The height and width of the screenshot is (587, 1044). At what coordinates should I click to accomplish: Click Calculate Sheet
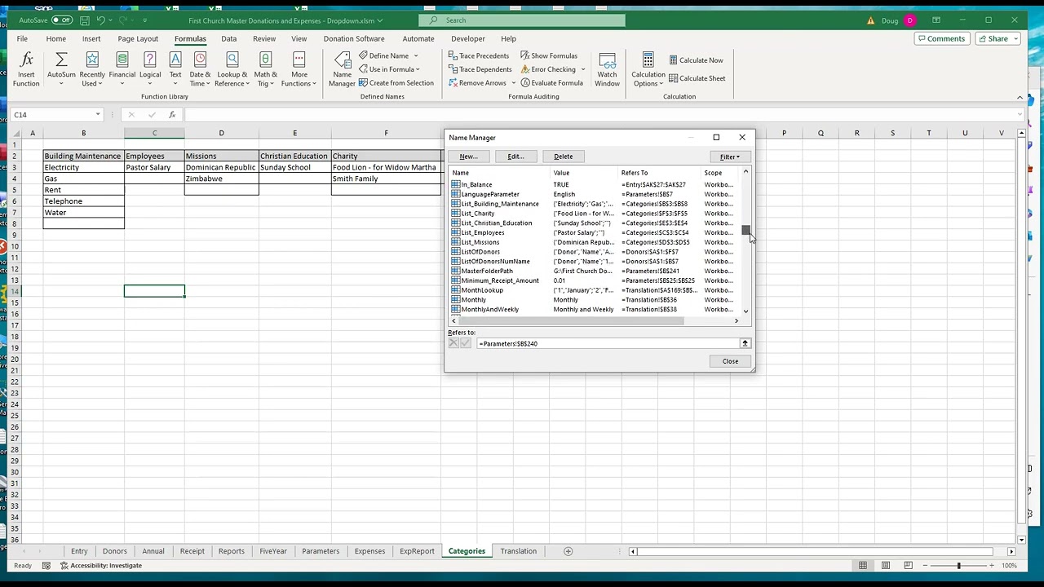[697, 78]
